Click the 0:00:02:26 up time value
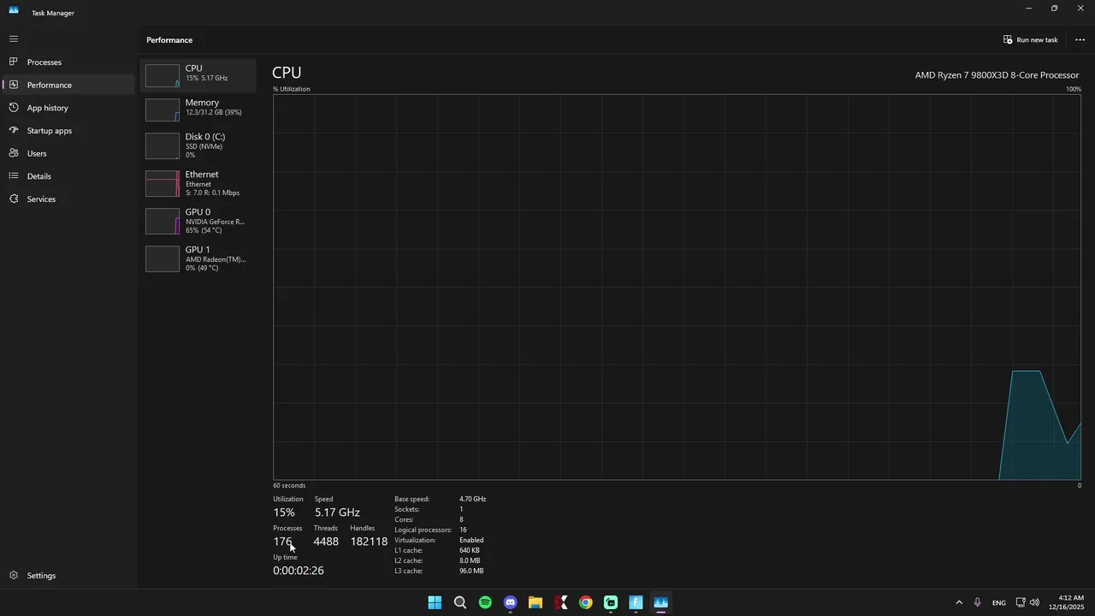 coord(299,571)
